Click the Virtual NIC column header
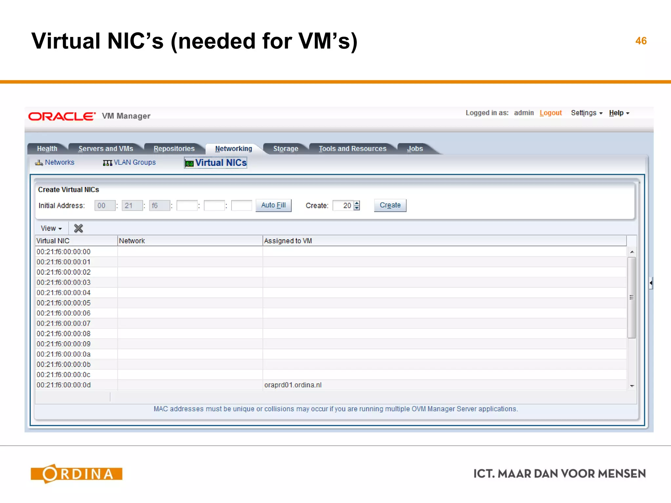 (x=76, y=241)
